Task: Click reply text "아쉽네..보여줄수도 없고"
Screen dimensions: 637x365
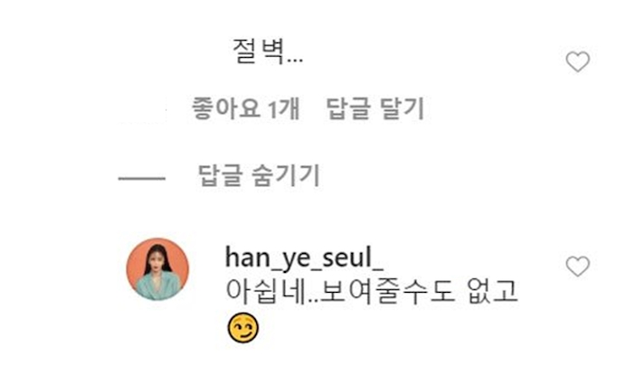Action: coord(372,291)
